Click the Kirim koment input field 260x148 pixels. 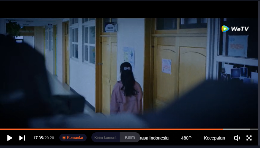(x=106, y=137)
